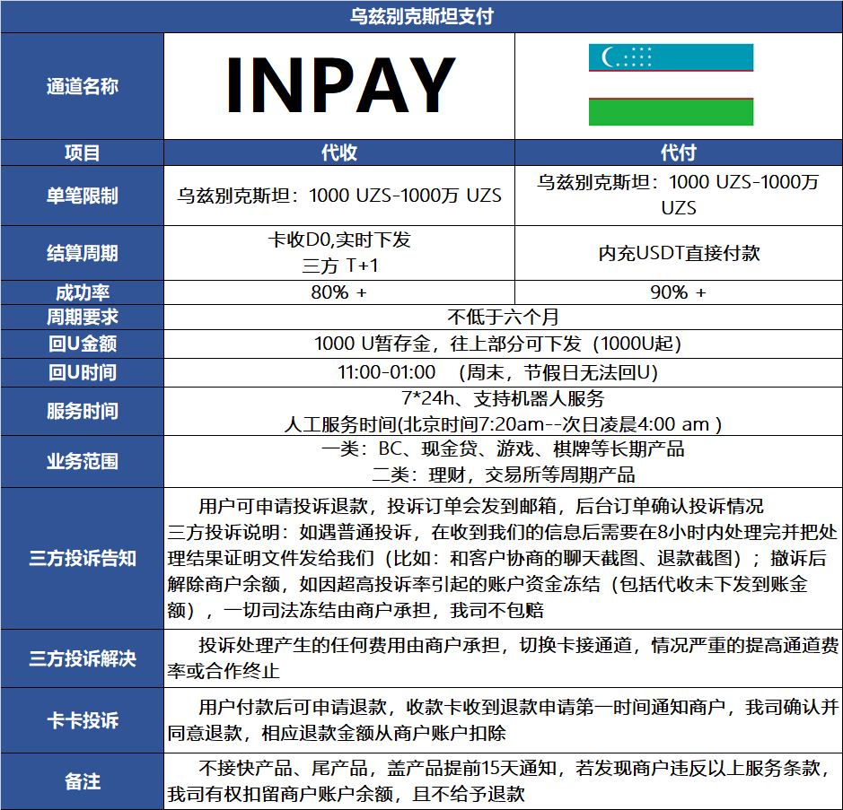Select the 单笔限制 row label
Screen dimensions: 843x810
[x=82, y=196]
